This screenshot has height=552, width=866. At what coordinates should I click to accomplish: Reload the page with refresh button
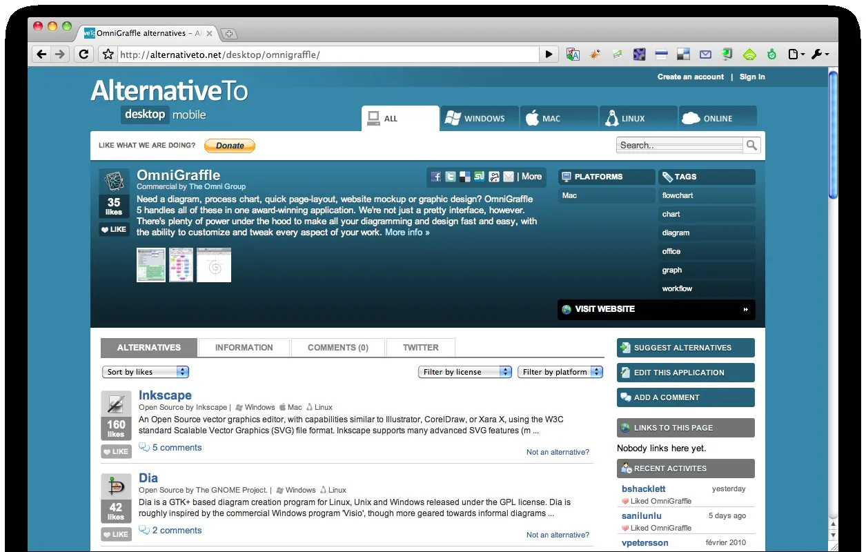83,54
